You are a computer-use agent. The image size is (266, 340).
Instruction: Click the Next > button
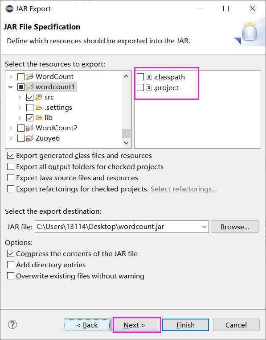pyautogui.click(x=136, y=325)
